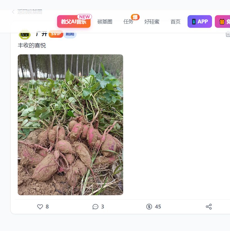This screenshot has height=231, width=230.
Task: Delete the post with trash icon
Action: (228, 34)
